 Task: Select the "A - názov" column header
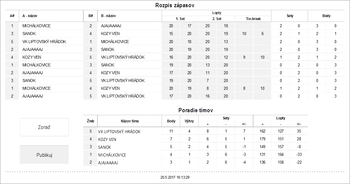pyautogui.click(x=30, y=16)
